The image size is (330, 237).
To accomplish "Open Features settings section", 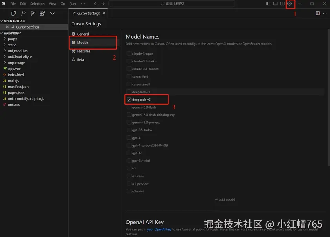I will (83, 51).
